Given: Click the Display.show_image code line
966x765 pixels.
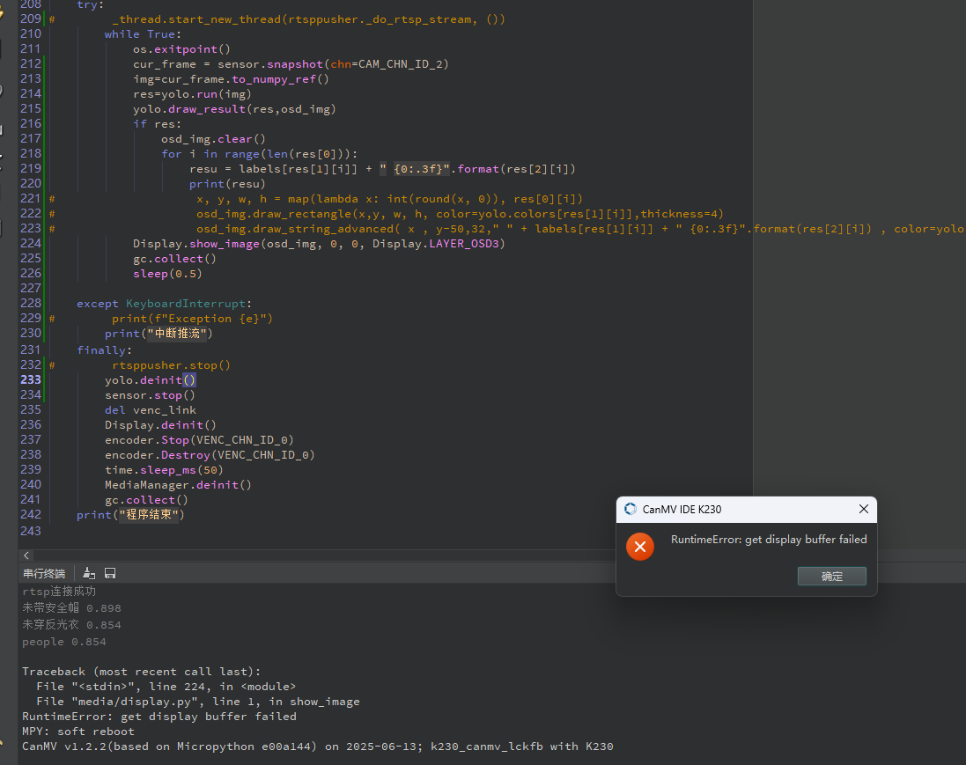Looking at the screenshot, I should (x=319, y=244).
